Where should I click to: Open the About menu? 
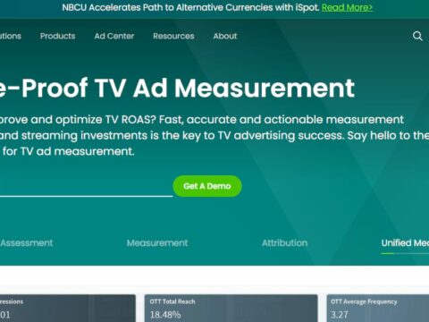coord(225,36)
